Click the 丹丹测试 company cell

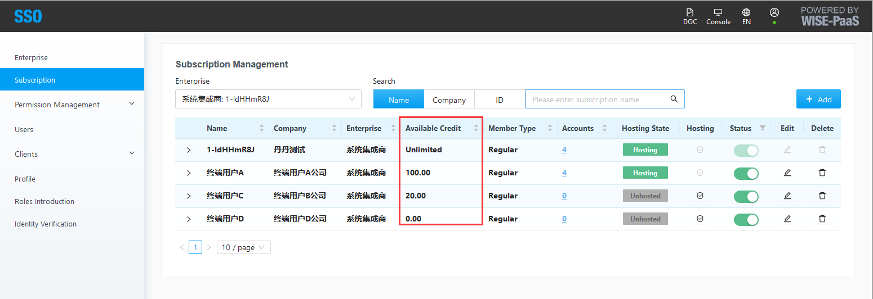click(289, 150)
